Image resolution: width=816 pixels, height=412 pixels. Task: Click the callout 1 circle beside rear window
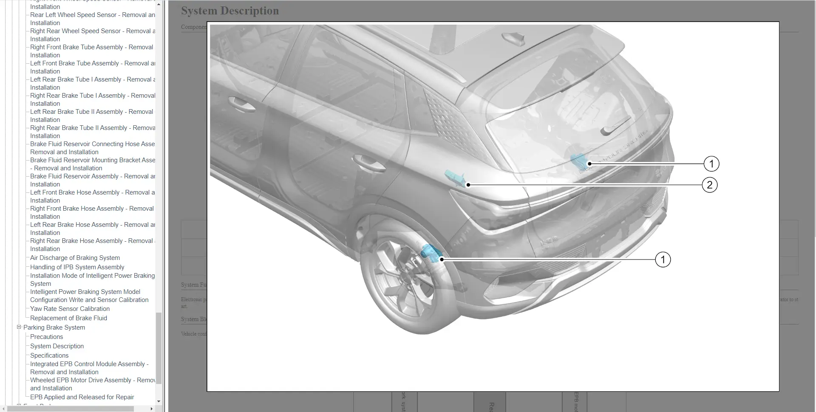tap(711, 164)
